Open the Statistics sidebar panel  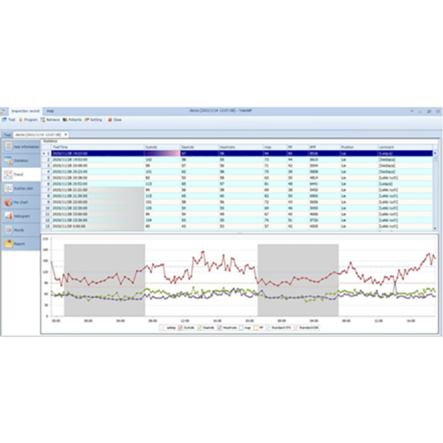[x=21, y=160]
